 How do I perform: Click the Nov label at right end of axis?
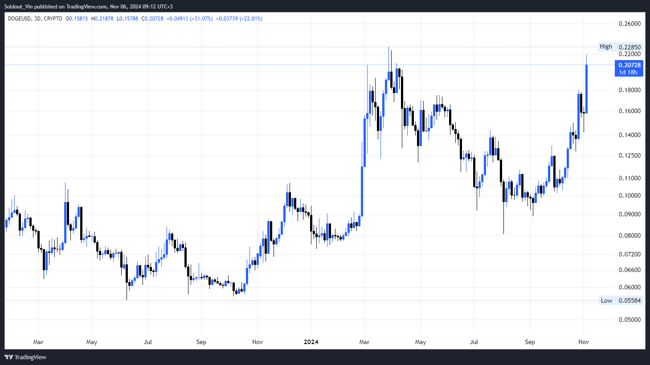(x=584, y=342)
